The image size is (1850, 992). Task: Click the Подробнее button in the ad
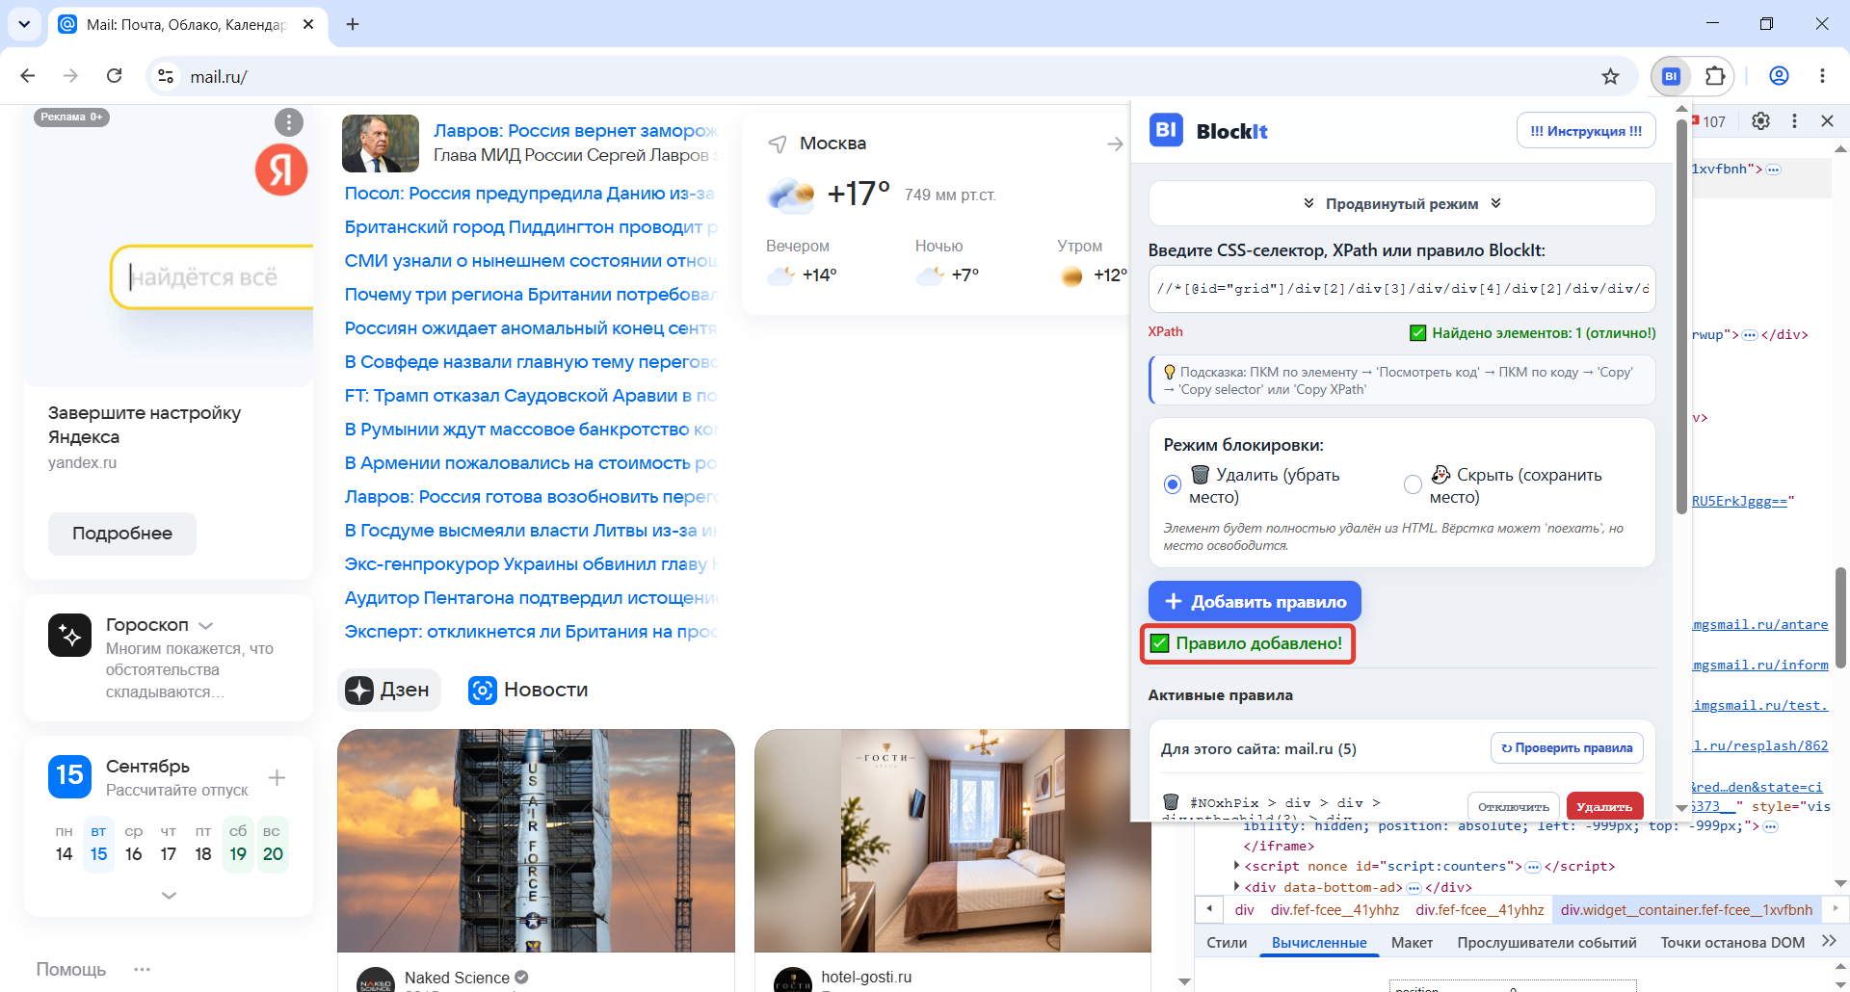122,534
